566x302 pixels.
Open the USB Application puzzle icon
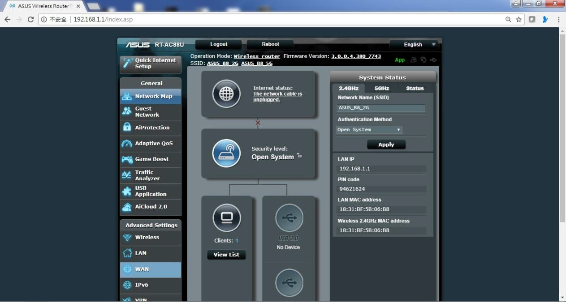pos(127,191)
